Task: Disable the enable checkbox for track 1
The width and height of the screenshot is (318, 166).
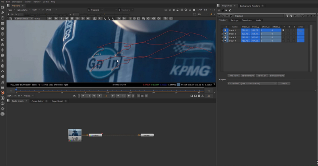Action: click(225, 30)
